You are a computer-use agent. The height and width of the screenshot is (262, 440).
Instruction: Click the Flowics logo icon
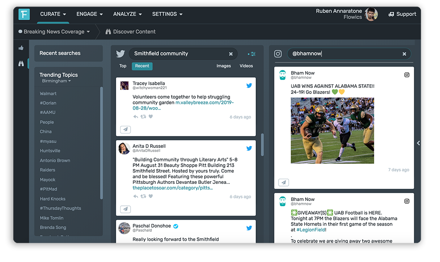click(24, 14)
